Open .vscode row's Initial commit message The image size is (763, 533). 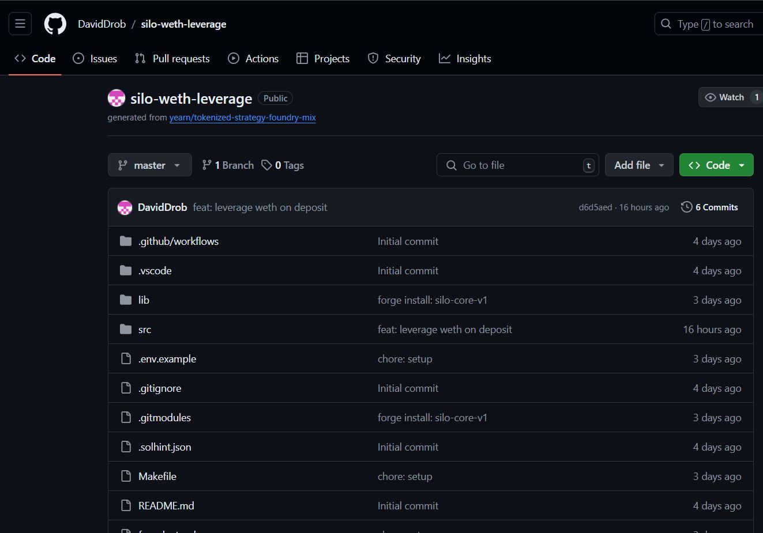coord(408,270)
